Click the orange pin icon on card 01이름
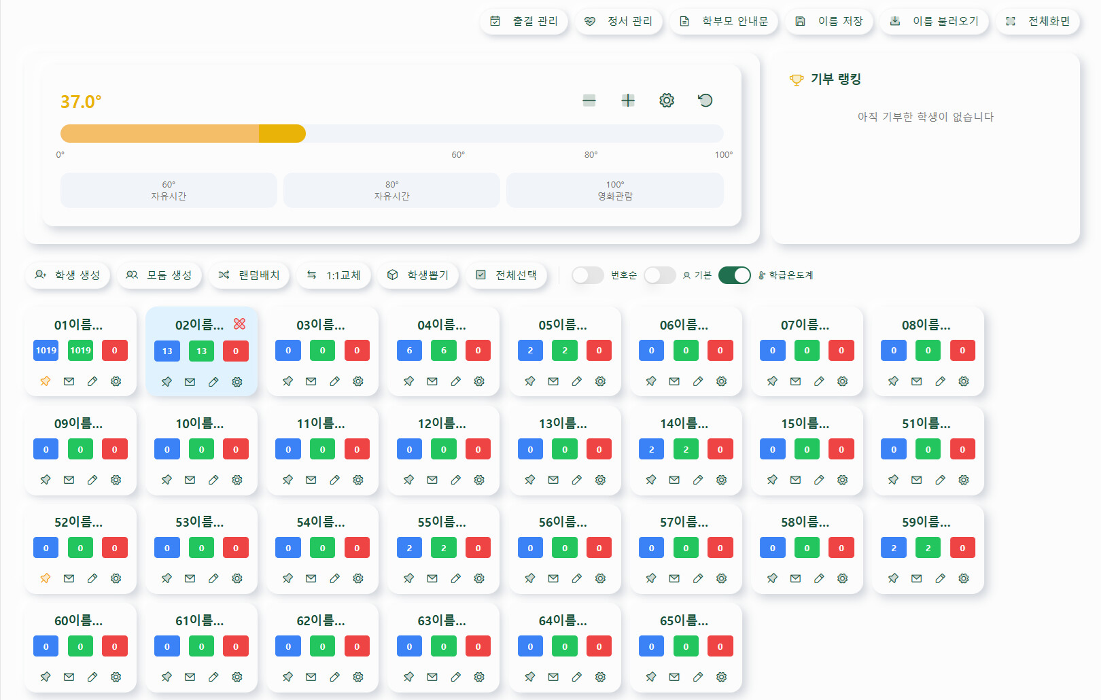This screenshot has height=700, width=1101. click(46, 381)
